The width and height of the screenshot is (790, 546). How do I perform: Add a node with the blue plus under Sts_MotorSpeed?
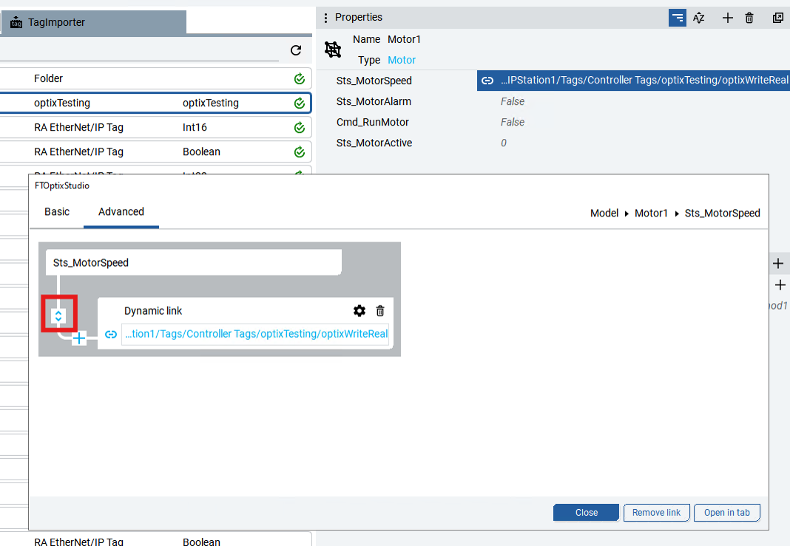pyautogui.click(x=79, y=338)
